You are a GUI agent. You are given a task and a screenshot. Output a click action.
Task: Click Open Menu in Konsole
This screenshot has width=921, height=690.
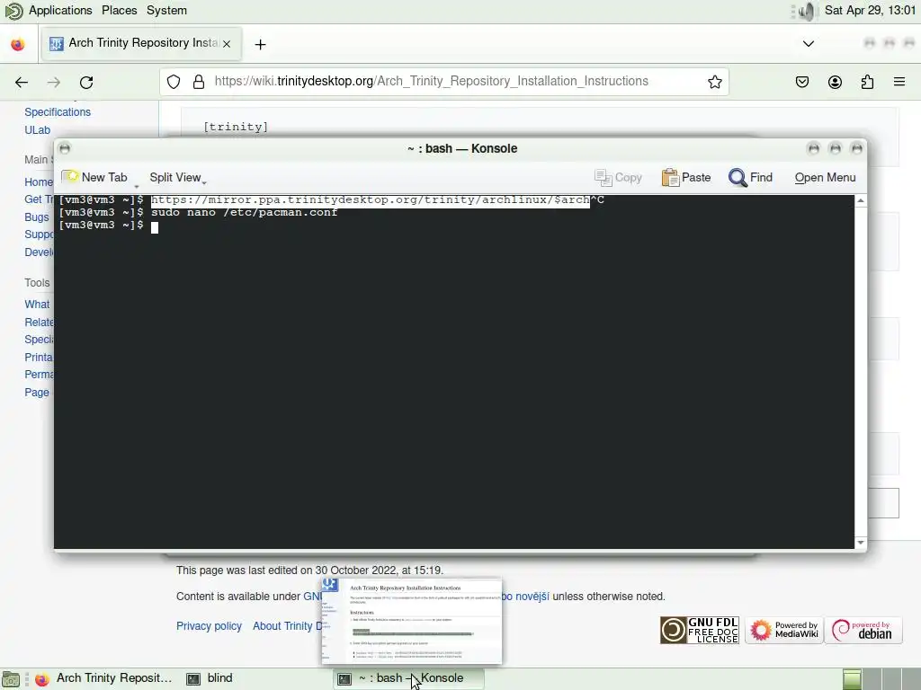pyautogui.click(x=825, y=177)
